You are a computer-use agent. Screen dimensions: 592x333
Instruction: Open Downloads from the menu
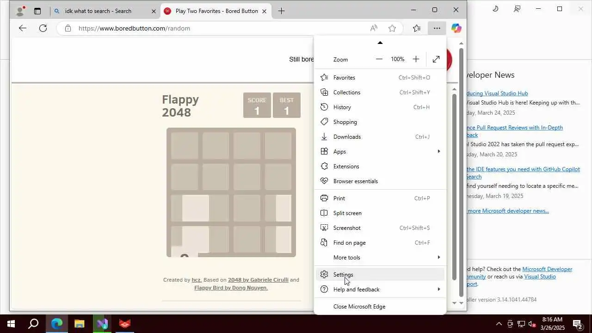(380, 137)
